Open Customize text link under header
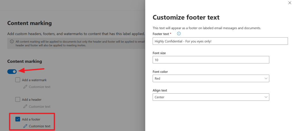 pyautogui.click(x=40, y=106)
